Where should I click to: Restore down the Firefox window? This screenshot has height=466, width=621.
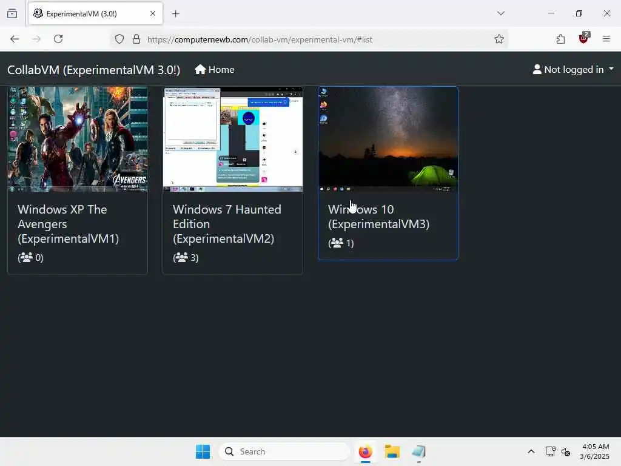pos(579,13)
